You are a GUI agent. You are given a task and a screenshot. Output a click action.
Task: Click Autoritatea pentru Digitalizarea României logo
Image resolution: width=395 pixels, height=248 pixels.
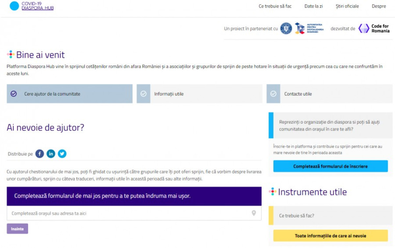[309, 29]
